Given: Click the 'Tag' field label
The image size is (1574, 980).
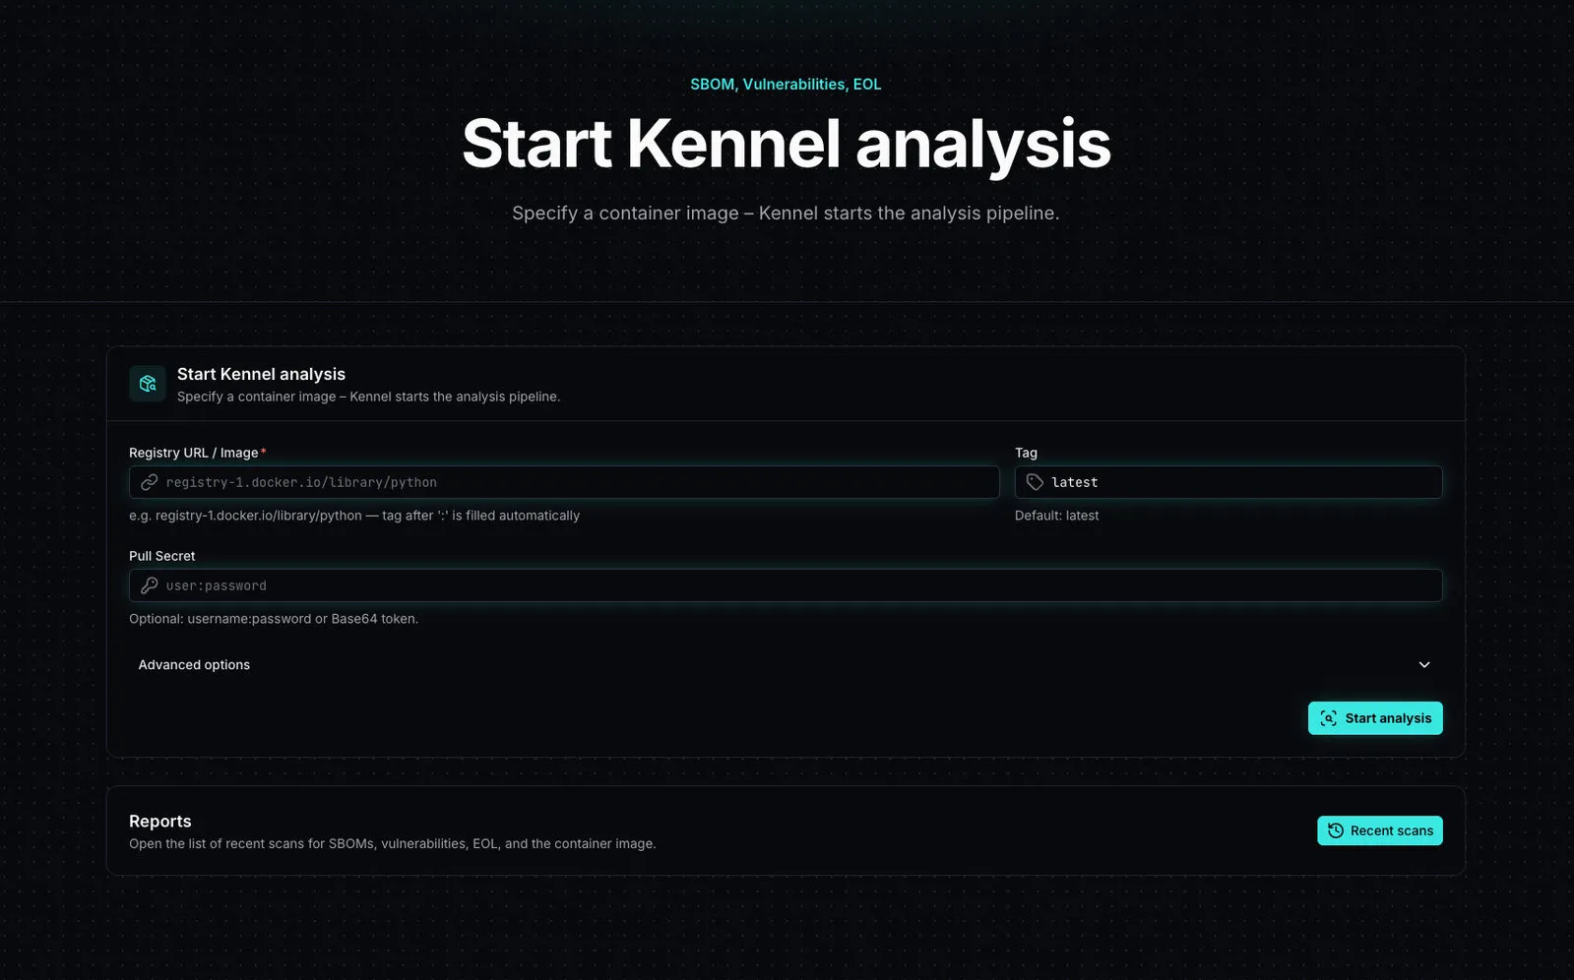Looking at the screenshot, I should coord(1026,453).
